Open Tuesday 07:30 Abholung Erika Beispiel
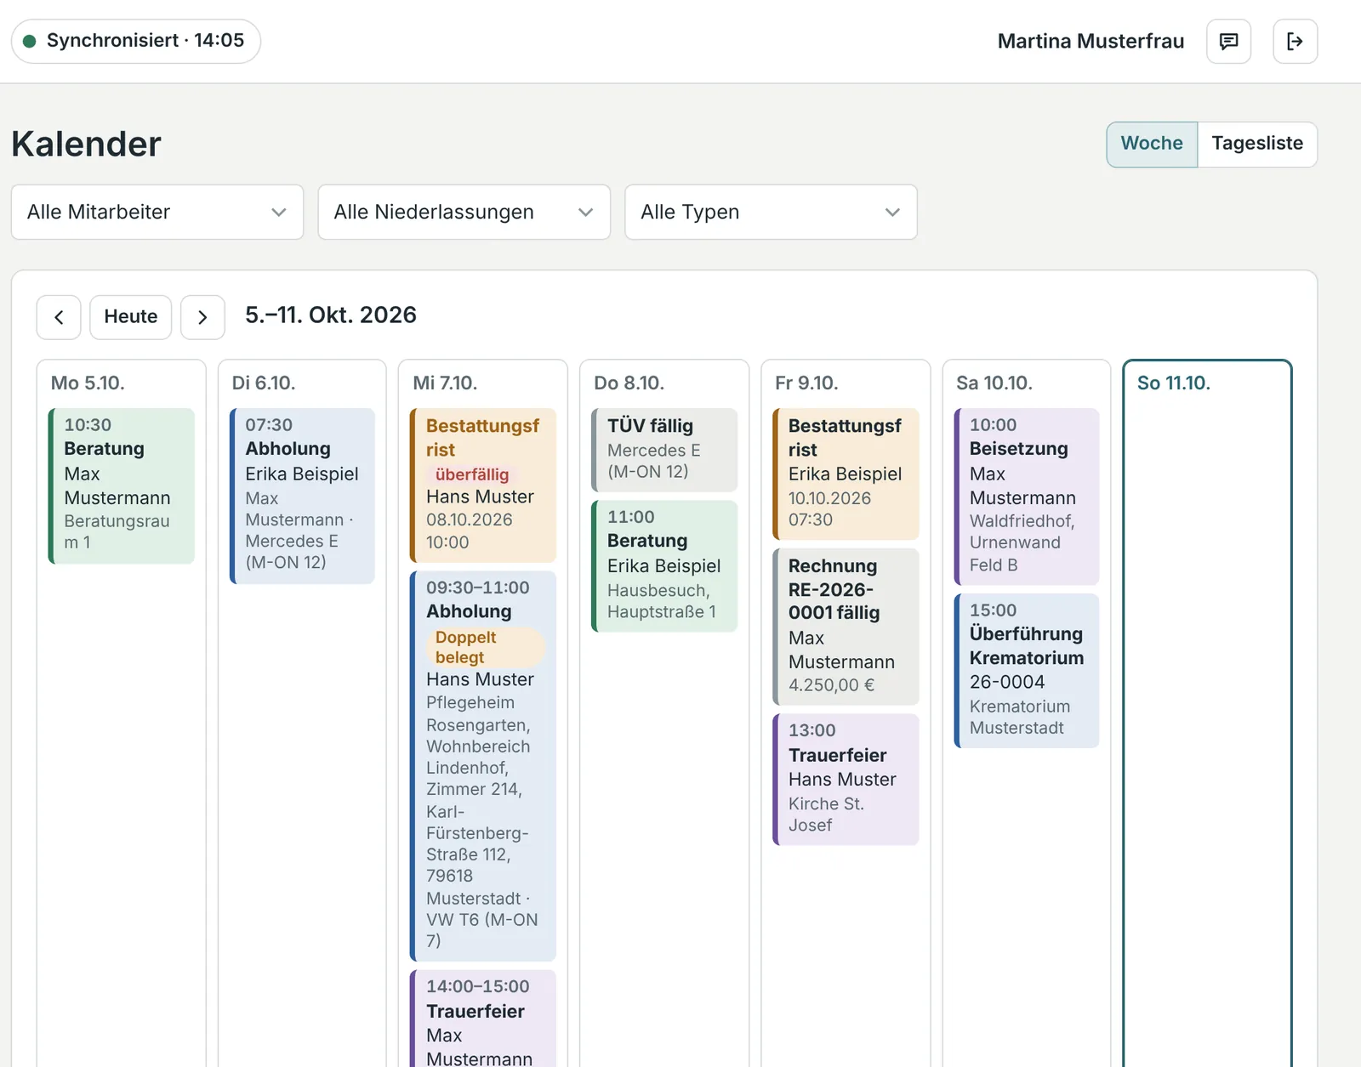 click(x=303, y=496)
